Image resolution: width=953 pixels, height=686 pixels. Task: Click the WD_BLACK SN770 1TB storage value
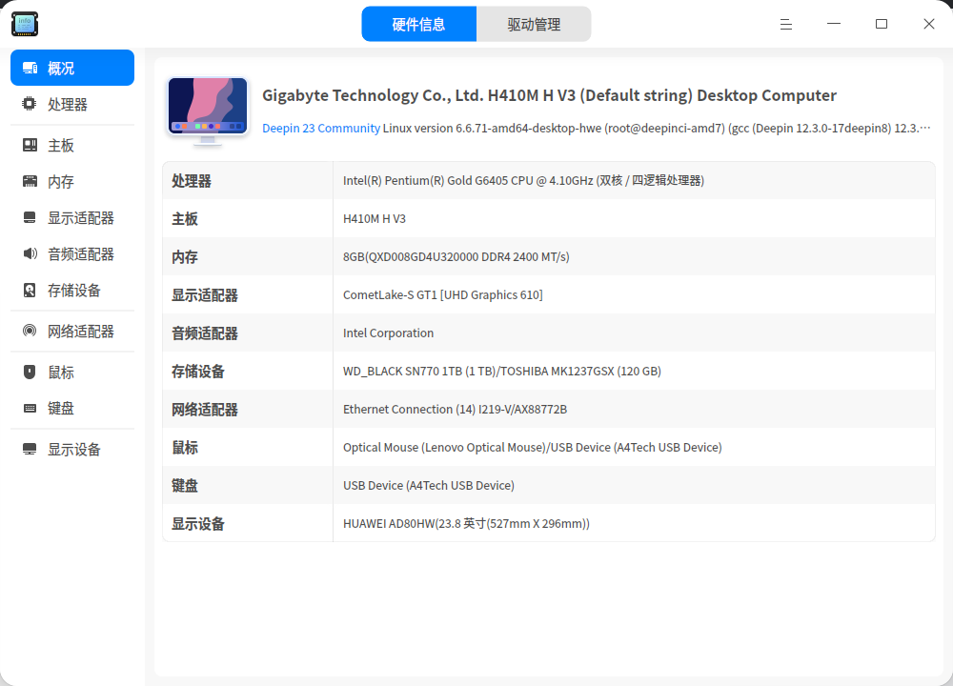click(x=502, y=372)
